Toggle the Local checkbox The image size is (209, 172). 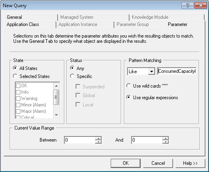point(78,105)
